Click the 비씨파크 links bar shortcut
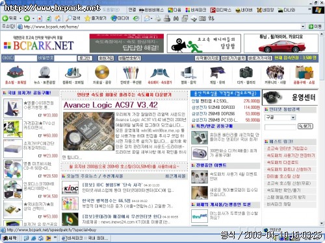This screenshot has height=243, width=325. pos(196,10)
